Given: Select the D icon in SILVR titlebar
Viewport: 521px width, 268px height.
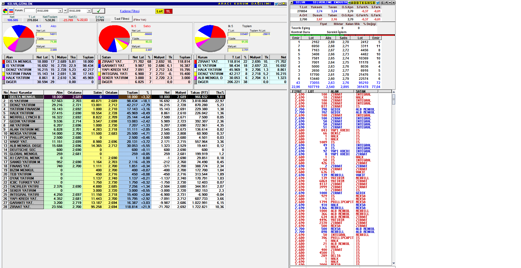Looking at the screenshot, I should pyautogui.click(x=355, y=3).
